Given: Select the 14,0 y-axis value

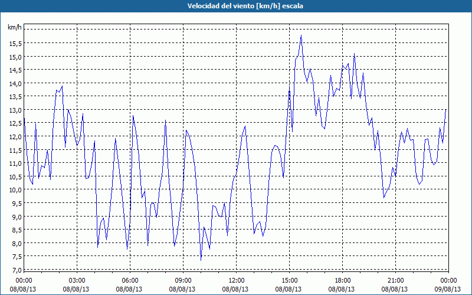Looking at the screenshot, I should (x=15, y=84).
